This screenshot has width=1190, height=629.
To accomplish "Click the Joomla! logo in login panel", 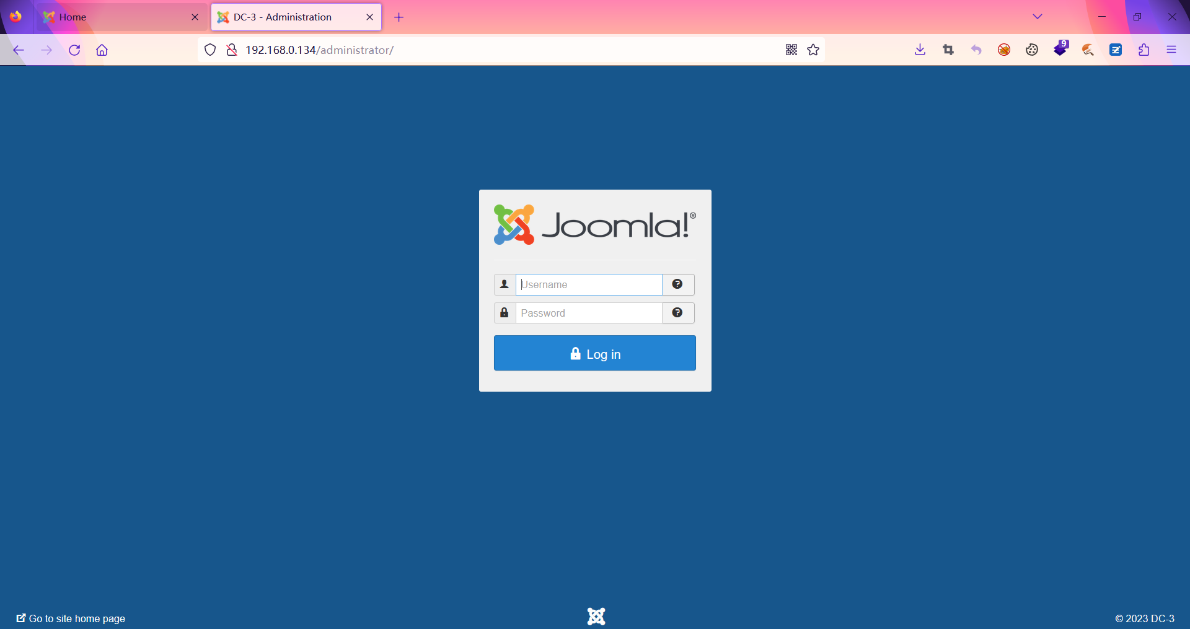I will 594,224.
